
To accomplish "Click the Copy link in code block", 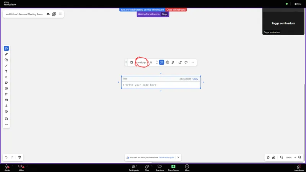I will pyautogui.click(x=195, y=79).
